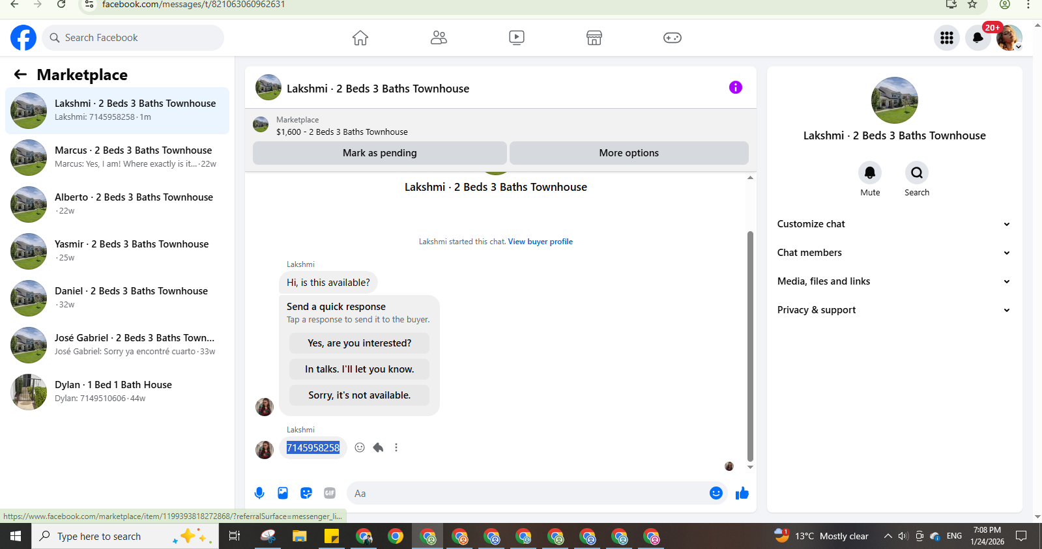The width and height of the screenshot is (1042, 549).
Task: Open emoji picker in message box
Action: pos(716,493)
